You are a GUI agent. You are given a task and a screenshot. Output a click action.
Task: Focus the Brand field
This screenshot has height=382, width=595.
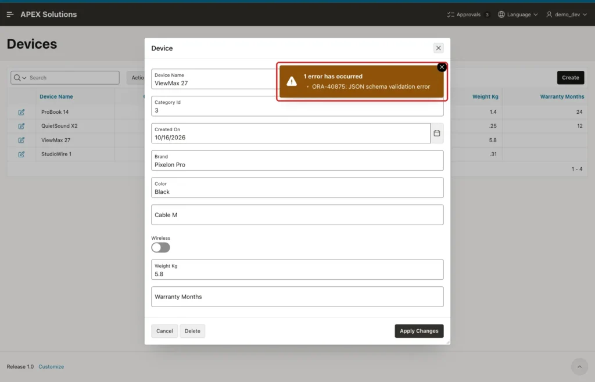(x=297, y=160)
